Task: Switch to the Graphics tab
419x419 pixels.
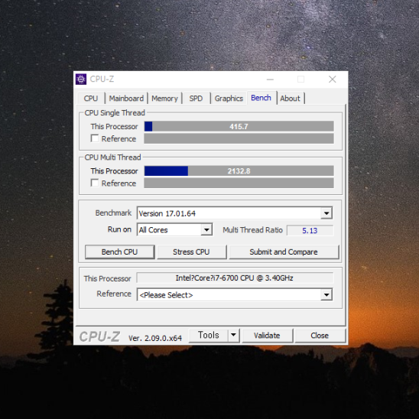Action: pos(229,99)
